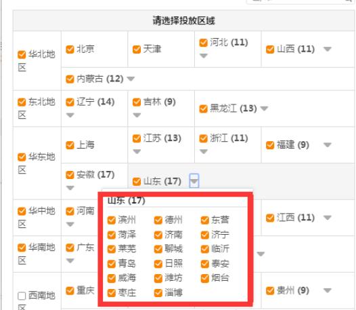Open the 江西 (11) dropdown arrow
The image size is (356, 310).
coord(328,218)
